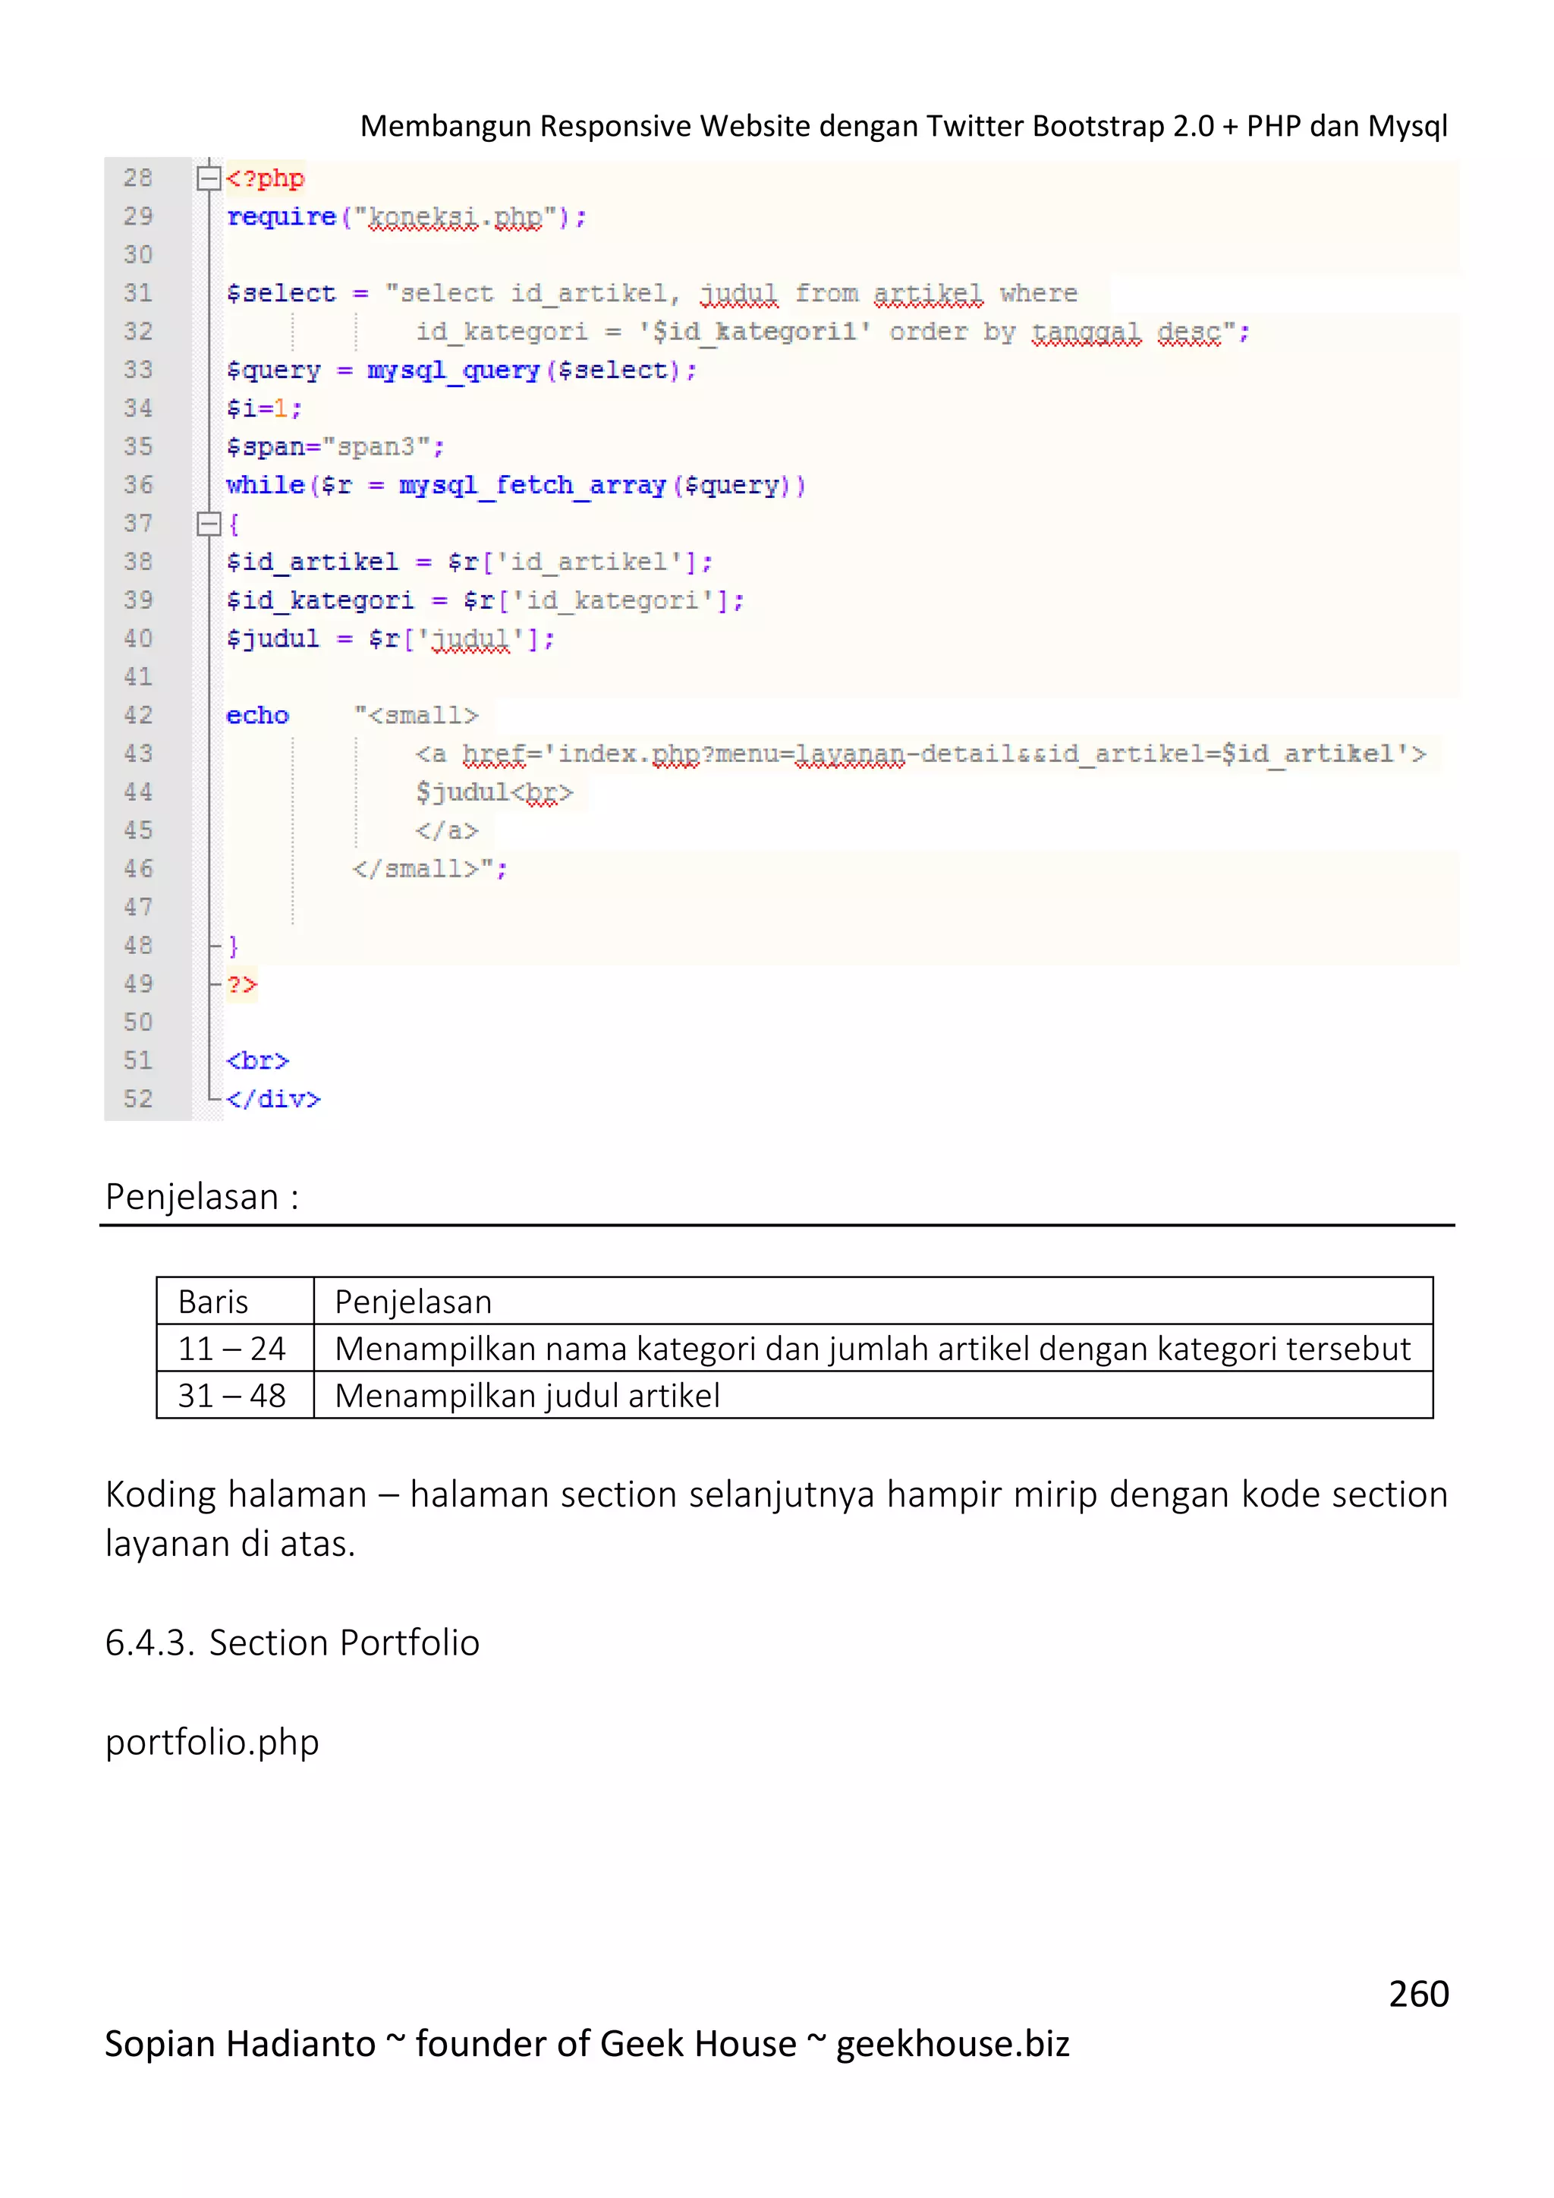Viewport: 1554px width, 2198px height.
Task: Select line number 52 in the gutter
Action: (138, 1099)
